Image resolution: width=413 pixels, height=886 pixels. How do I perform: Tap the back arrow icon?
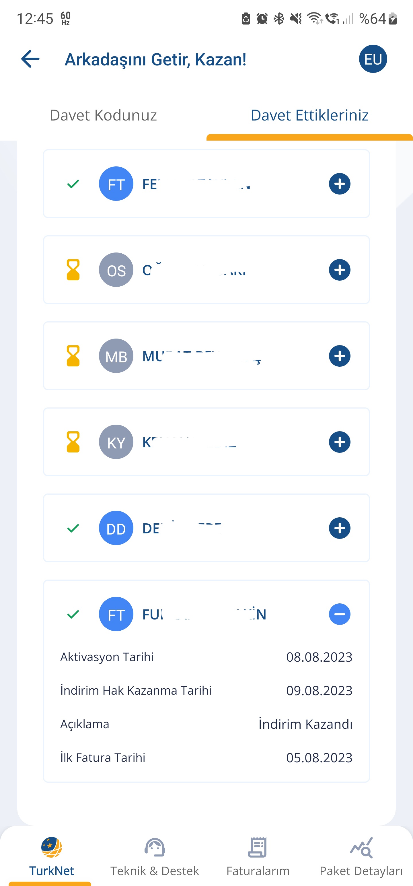(30, 59)
